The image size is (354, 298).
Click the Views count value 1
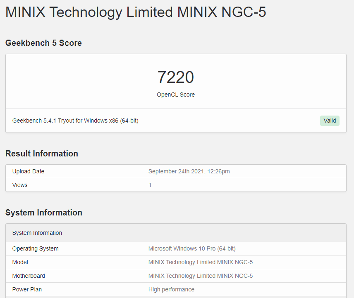click(150, 185)
